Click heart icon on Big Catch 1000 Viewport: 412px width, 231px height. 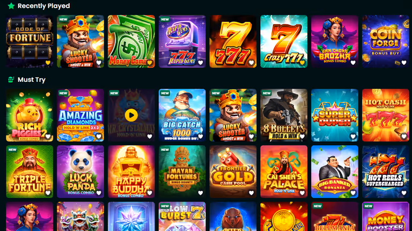pos(201,136)
